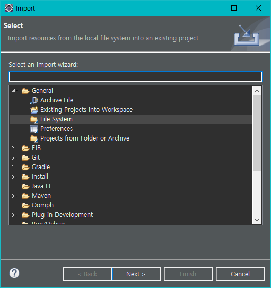Image resolution: width=271 pixels, height=288 pixels.
Task: Click the scrollbar up arrow
Action: point(257,91)
